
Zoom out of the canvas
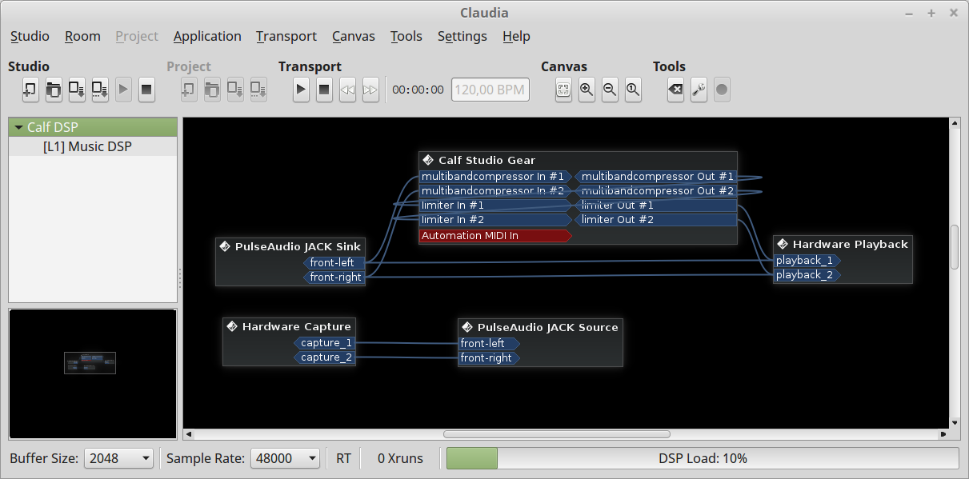point(610,90)
